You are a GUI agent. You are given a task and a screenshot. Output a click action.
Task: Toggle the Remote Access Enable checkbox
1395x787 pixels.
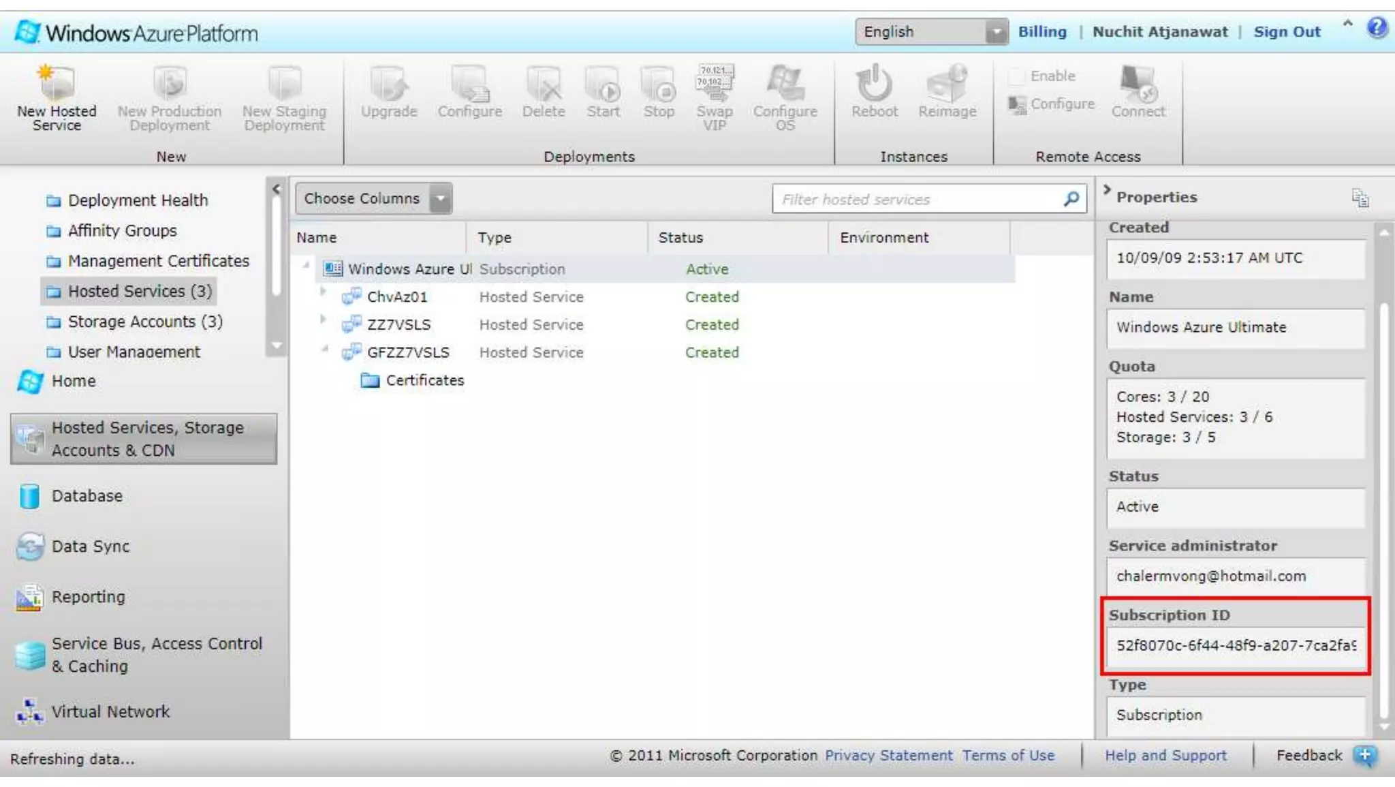point(1016,76)
